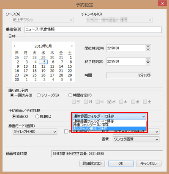Select June 12 in calendar
This screenshot has width=169, height=174.
(44, 66)
